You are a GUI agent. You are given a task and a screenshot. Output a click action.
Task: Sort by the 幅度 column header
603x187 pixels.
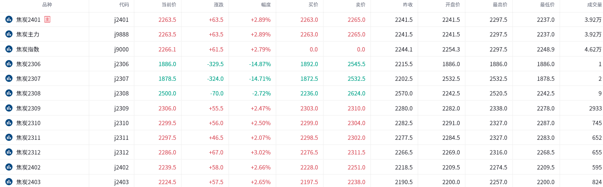266,5
